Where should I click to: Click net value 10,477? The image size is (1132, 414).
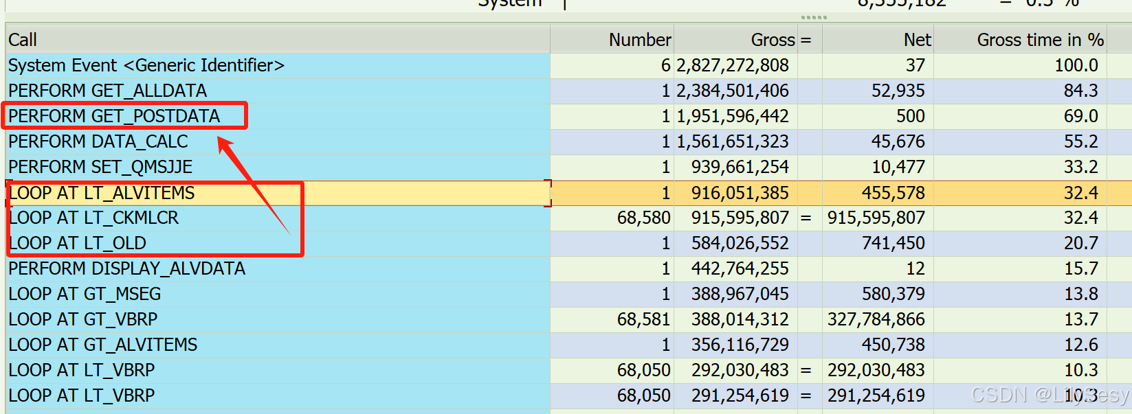[x=898, y=167]
